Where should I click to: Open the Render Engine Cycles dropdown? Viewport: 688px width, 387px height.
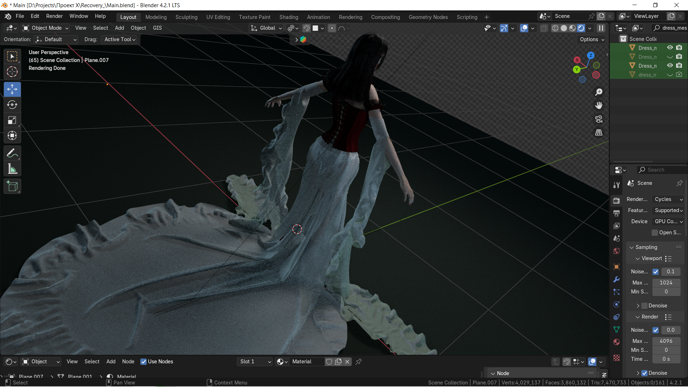[x=668, y=199]
